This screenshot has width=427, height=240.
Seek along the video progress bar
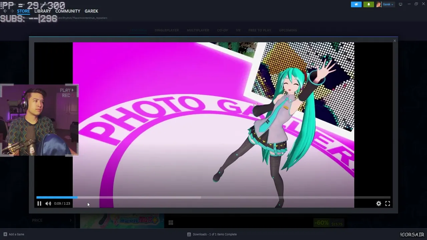tap(213, 197)
